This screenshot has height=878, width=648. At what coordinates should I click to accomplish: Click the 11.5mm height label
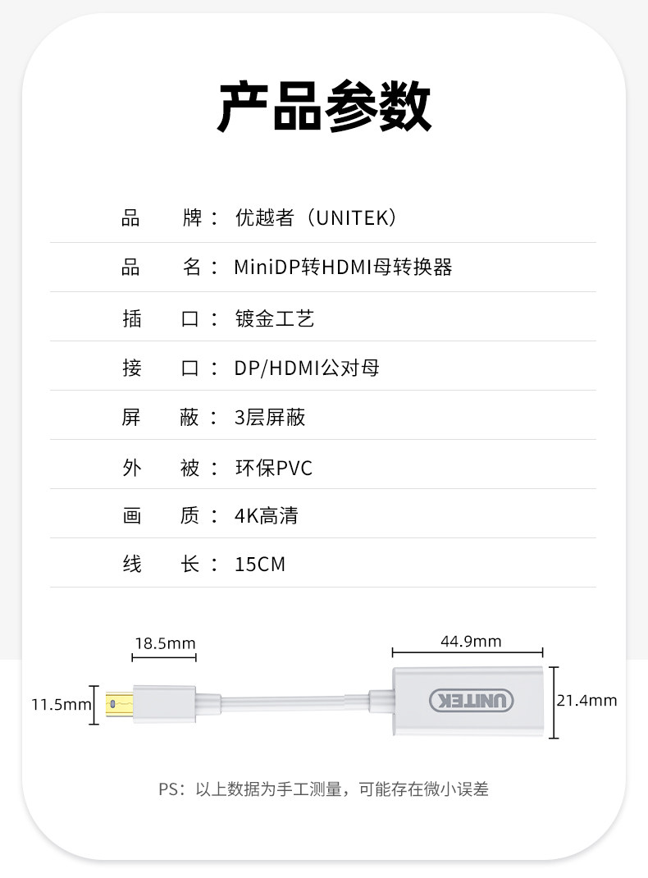[x=61, y=704]
